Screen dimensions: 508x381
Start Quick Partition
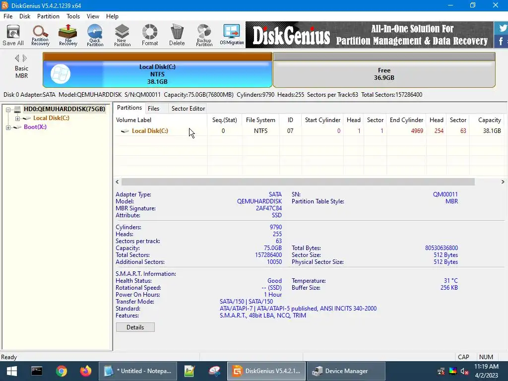pyautogui.click(x=95, y=35)
